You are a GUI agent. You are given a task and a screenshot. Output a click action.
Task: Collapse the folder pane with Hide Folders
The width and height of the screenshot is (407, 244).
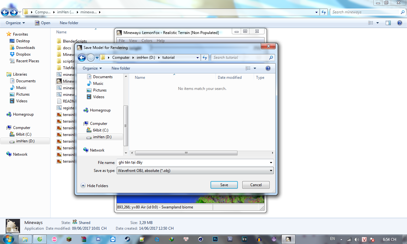click(94, 186)
